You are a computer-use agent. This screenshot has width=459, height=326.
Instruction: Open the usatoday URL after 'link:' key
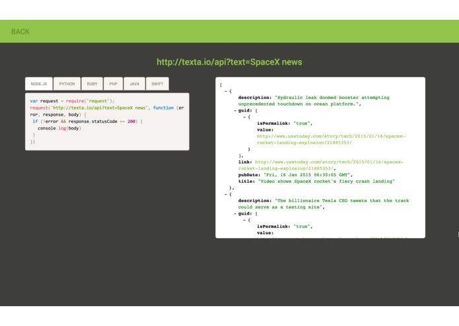pyautogui.click(x=320, y=165)
